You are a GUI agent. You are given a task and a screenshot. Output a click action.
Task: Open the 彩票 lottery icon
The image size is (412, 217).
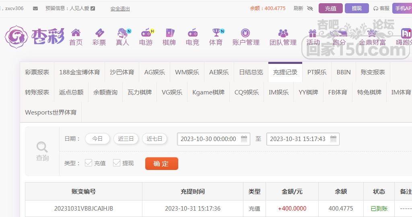pos(99,33)
